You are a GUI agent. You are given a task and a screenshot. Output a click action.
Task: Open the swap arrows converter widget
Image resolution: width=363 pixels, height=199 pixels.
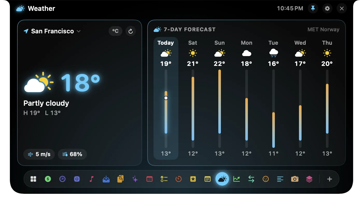point(251,179)
